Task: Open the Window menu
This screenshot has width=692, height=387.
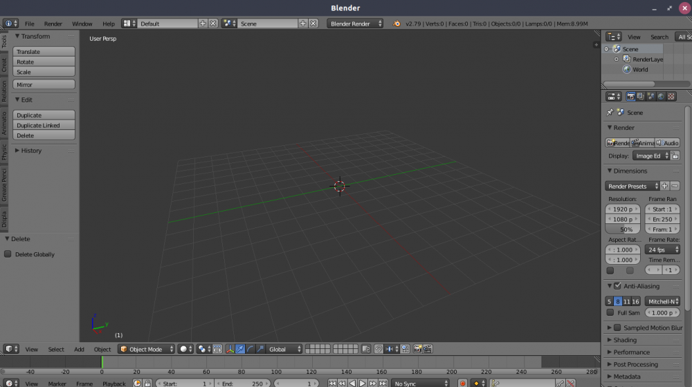Action: 82,23
